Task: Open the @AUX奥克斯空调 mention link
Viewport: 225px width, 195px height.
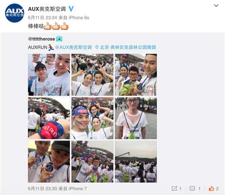Action: [73, 47]
